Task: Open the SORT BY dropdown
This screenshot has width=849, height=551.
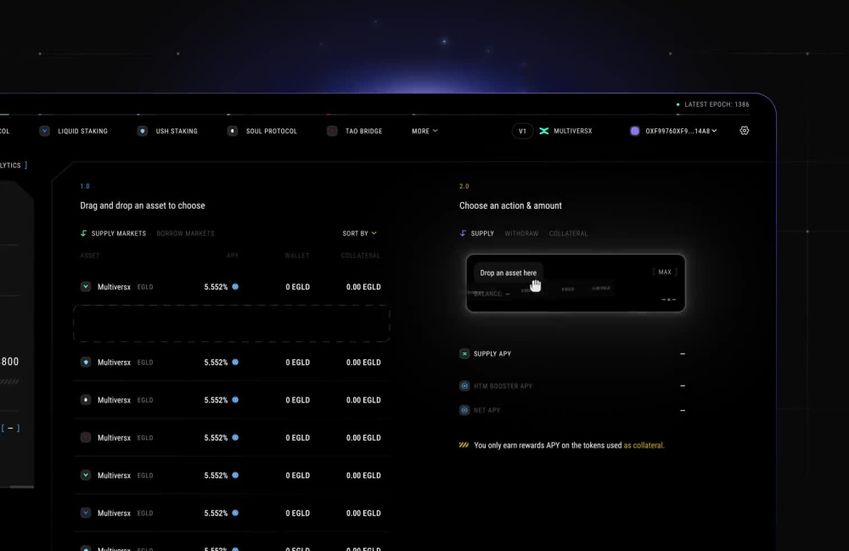Action: point(359,233)
